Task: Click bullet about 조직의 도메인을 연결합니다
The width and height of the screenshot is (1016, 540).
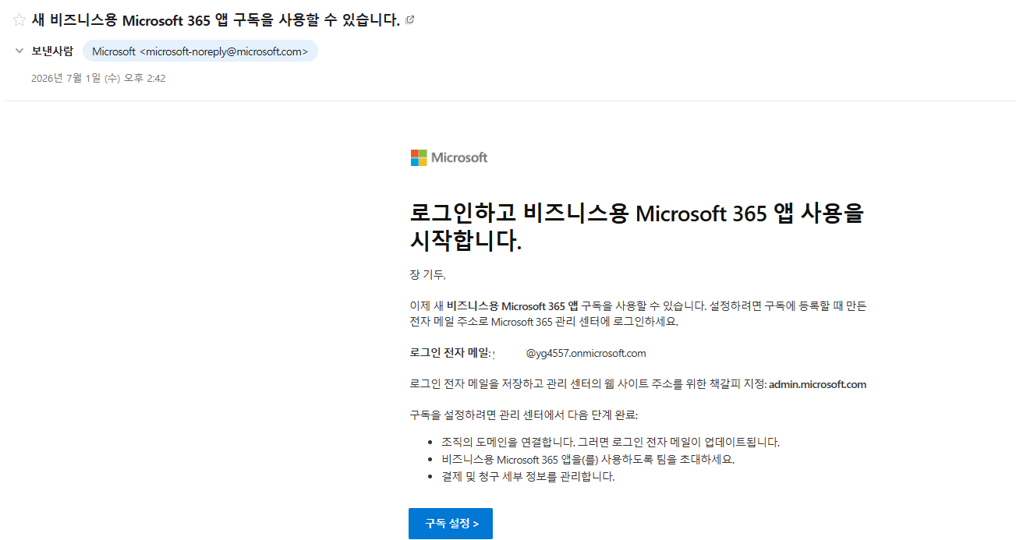Action: (x=611, y=442)
